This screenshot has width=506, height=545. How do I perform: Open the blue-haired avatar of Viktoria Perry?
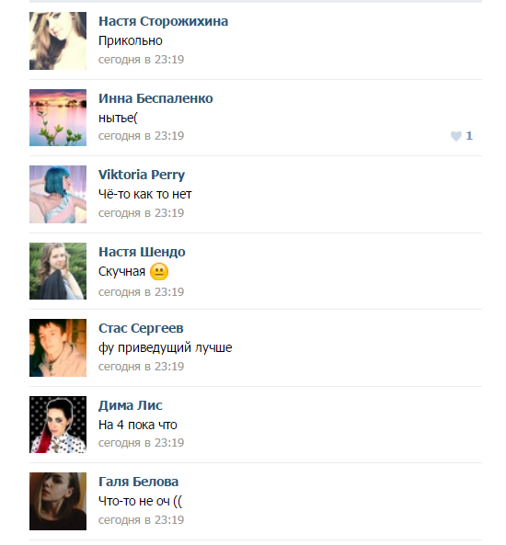[x=58, y=194]
